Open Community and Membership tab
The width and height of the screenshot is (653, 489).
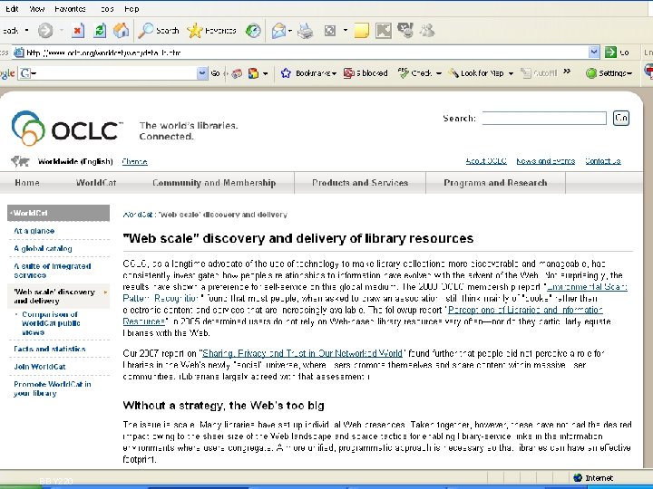pyautogui.click(x=214, y=183)
